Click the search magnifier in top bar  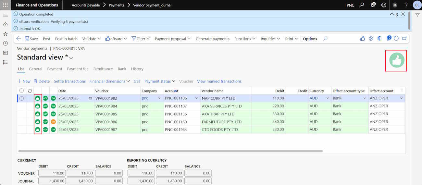(362, 5)
